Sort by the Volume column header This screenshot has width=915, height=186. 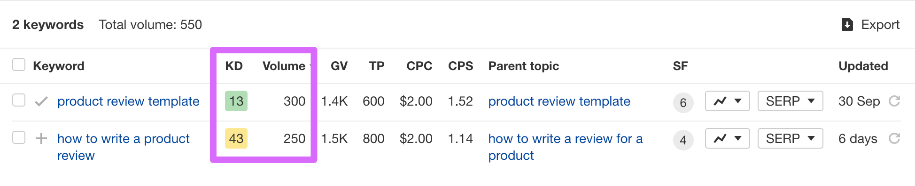pos(284,66)
